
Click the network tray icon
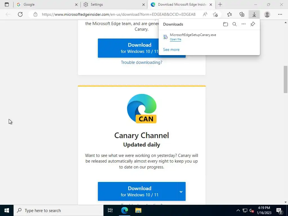pyautogui.click(x=245, y=210)
